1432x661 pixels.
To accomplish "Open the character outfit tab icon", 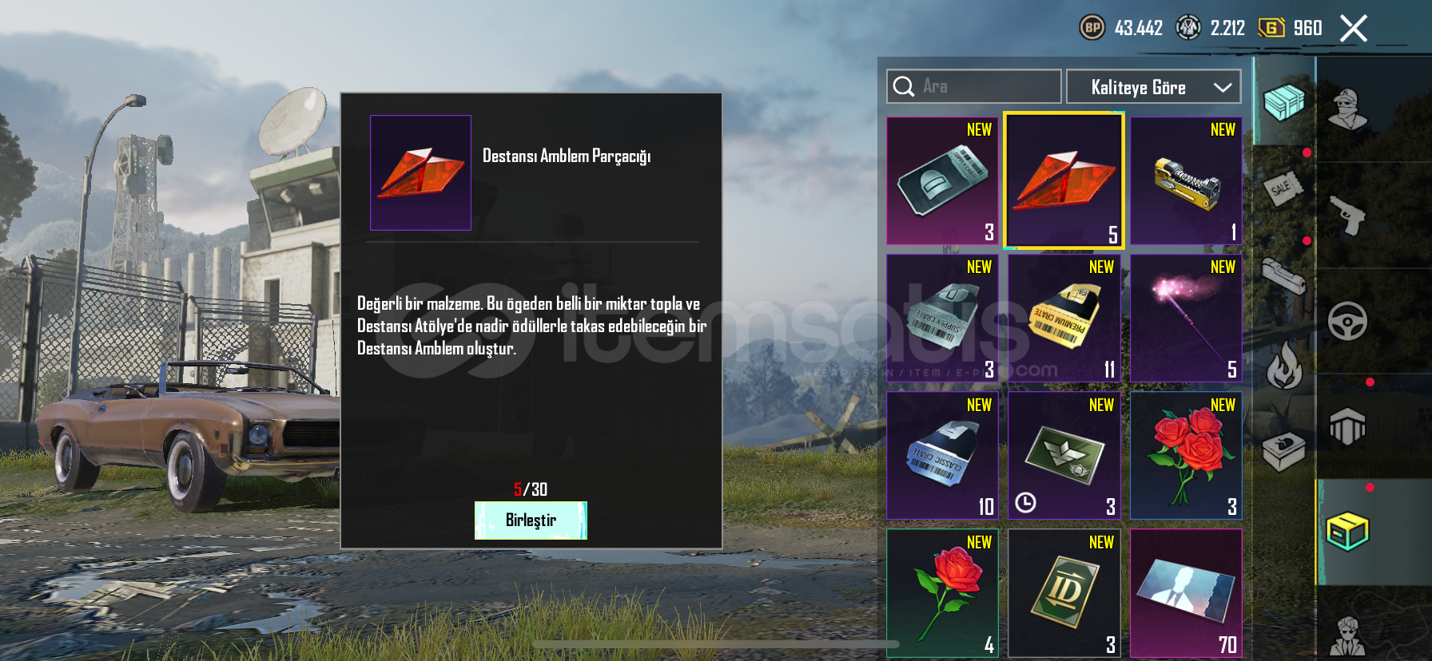I will 1347,109.
